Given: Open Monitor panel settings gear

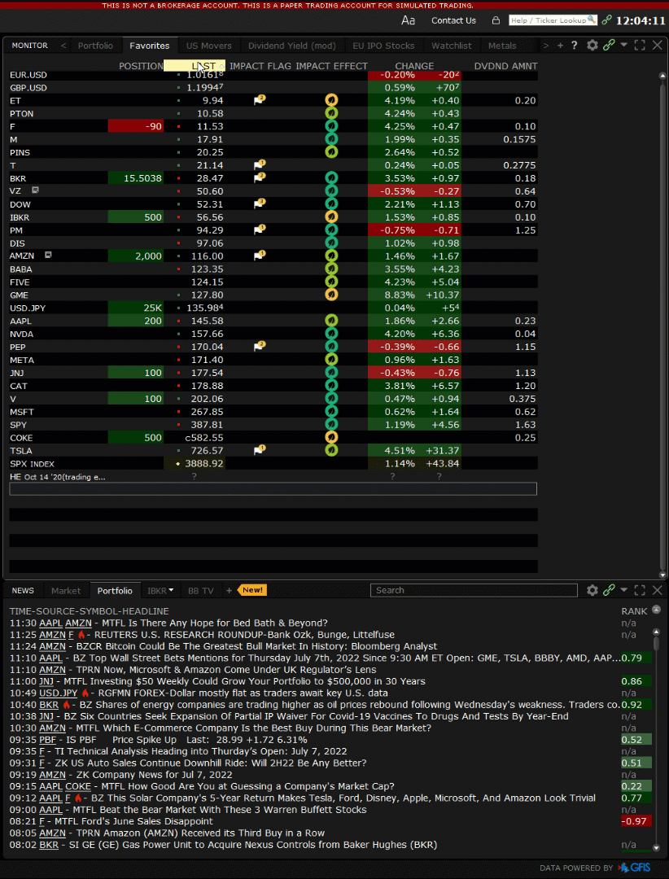Looking at the screenshot, I should (592, 46).
